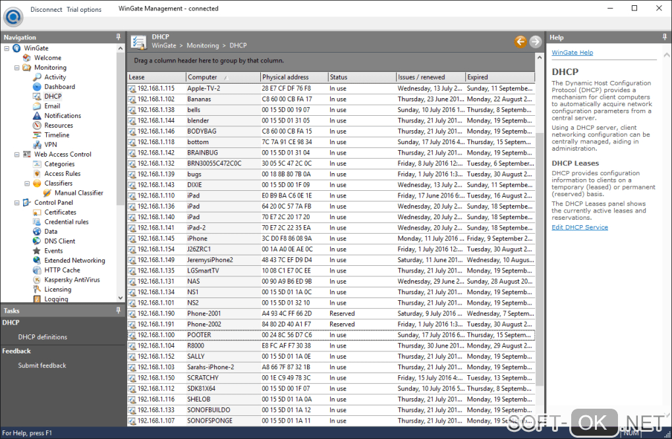Sort by the Lease column header
The height and width of the screenshot is (439, 672).
[x=156, y=77]
